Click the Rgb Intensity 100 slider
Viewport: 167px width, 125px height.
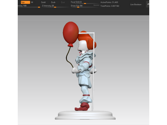tap(29, 6)
